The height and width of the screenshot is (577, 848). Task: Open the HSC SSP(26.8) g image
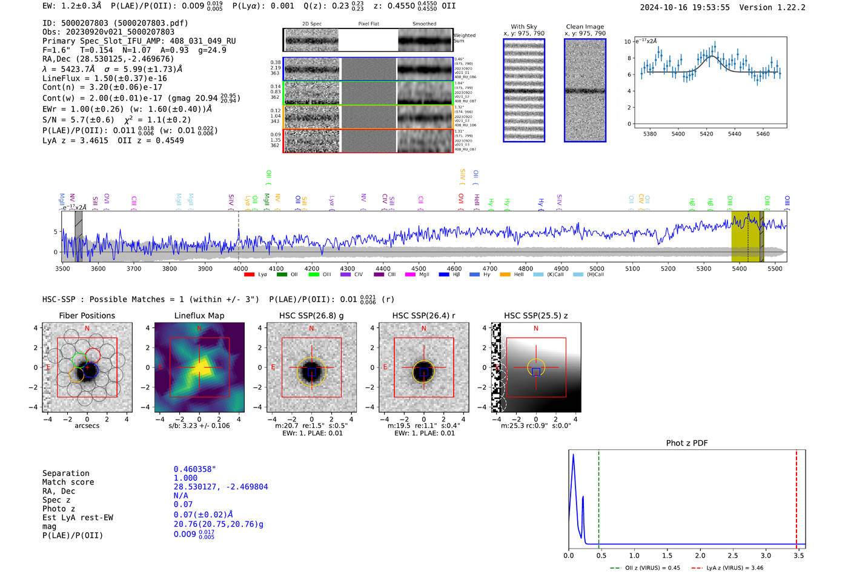click(x=312, y=368)
